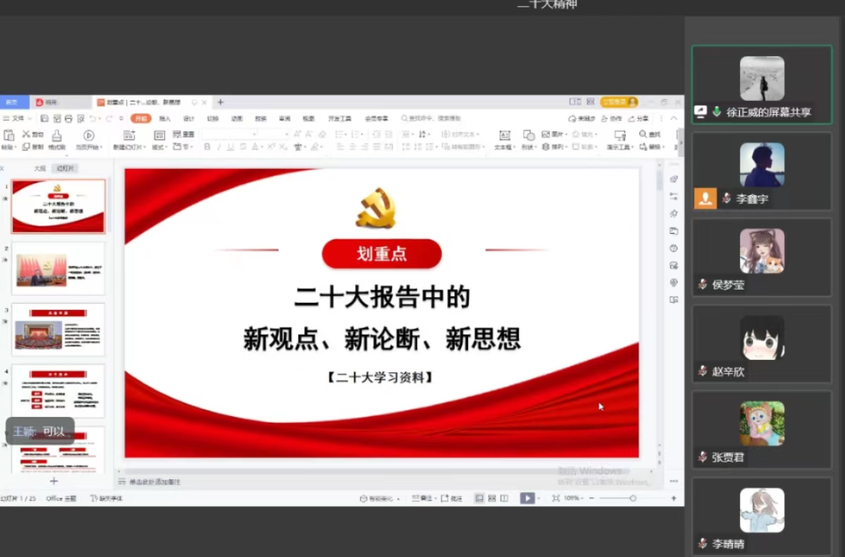Open the Design (设计) ribbon tab
This screenshot has width=845, height=557.
point(189,118)
